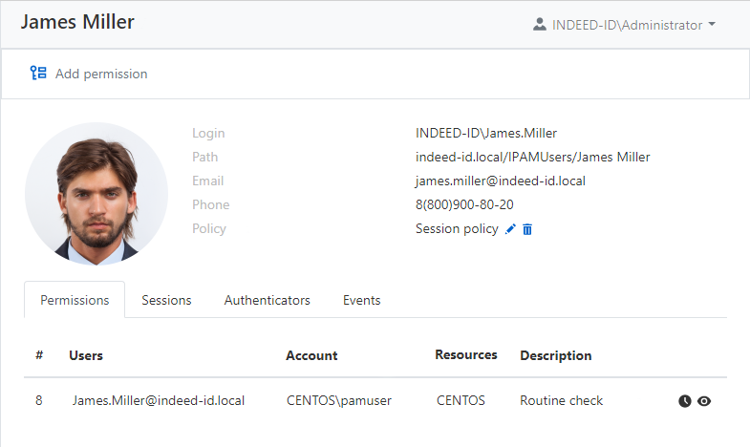750x447 pixels.
Task: Edit the Session policy with pencil icon
Action: click(x=510, y=229)
